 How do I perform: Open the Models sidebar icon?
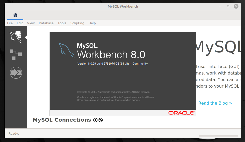coord(16,55)
